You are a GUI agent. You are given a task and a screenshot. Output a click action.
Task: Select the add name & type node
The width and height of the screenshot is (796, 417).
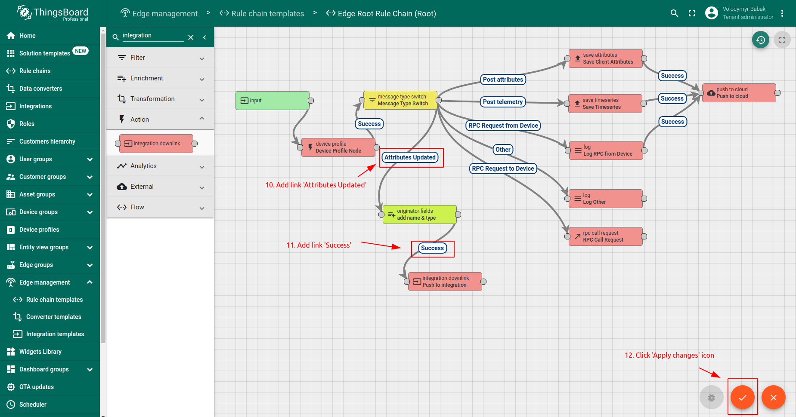pos(420,215)
